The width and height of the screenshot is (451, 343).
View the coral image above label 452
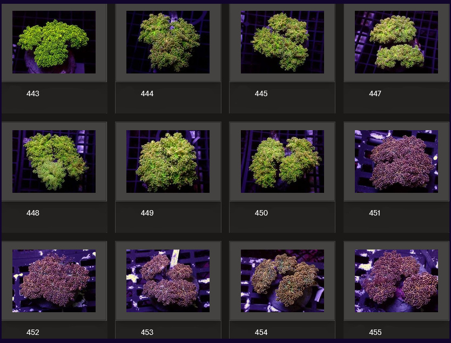(54, 281)
